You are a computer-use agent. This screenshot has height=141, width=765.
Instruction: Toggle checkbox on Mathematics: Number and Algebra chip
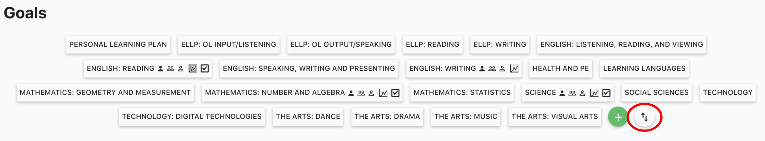(x=395, y=93)
